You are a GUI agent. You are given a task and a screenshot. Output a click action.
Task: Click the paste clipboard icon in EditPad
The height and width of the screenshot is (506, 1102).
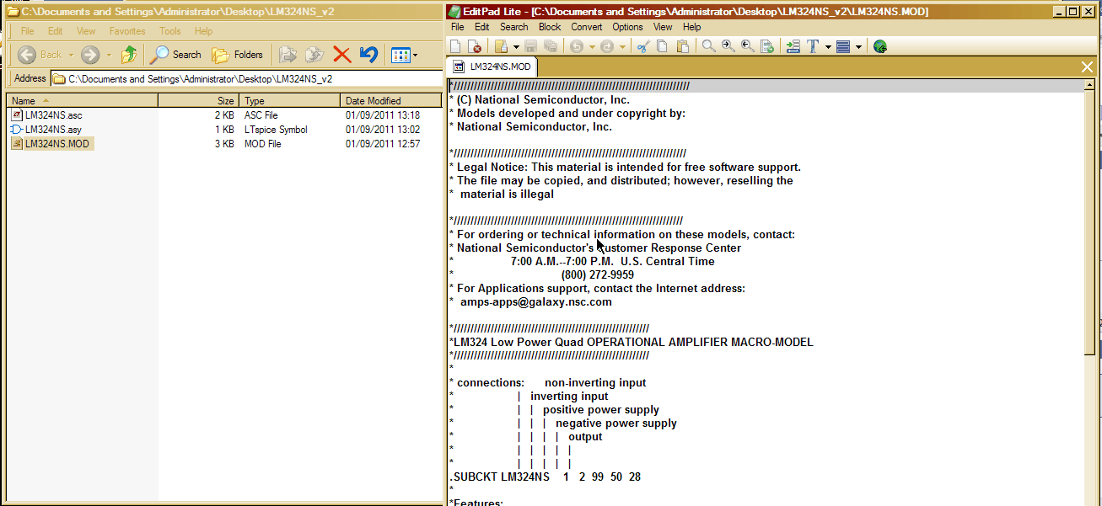click(x=683, y=46)
